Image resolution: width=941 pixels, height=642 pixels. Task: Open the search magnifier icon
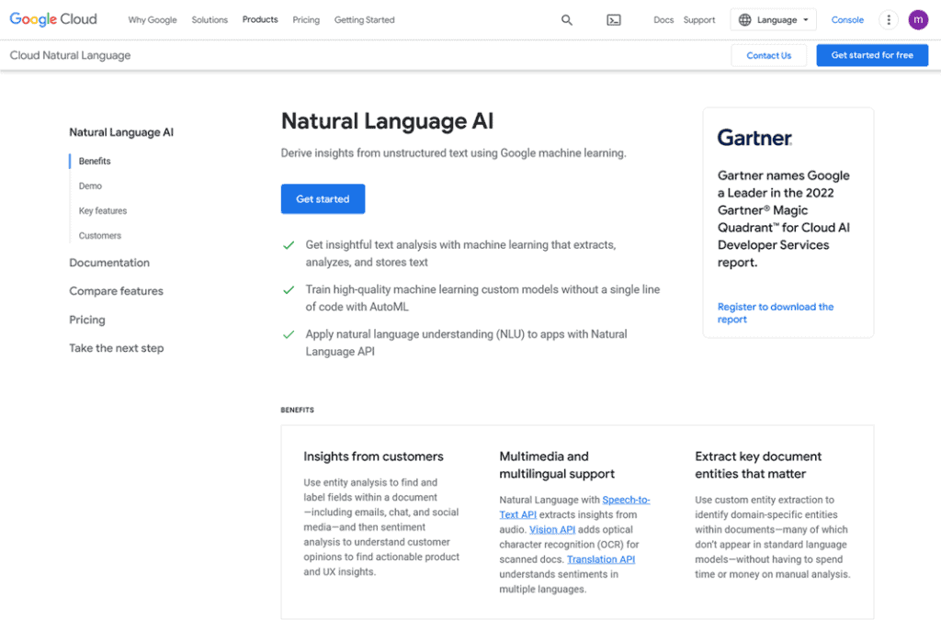point(566,20)
